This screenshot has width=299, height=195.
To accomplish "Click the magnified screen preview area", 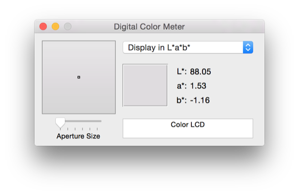I will pyautogui.click(x=79, y=77).
